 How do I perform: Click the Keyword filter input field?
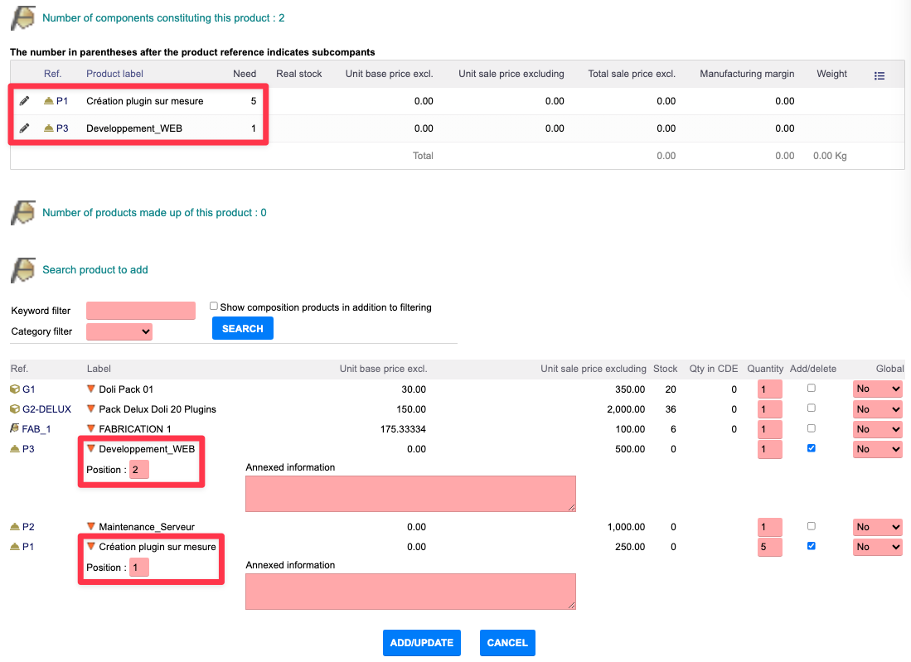[140, 311]
